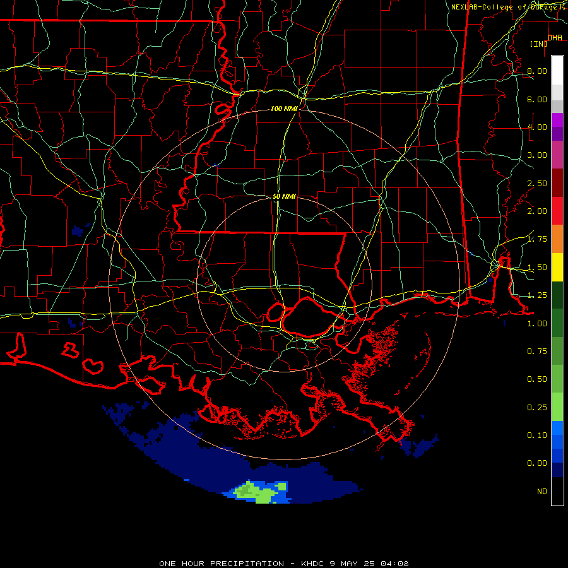Click the 0.25 legend value
This screenshot has width=568, height=568.
537,408
